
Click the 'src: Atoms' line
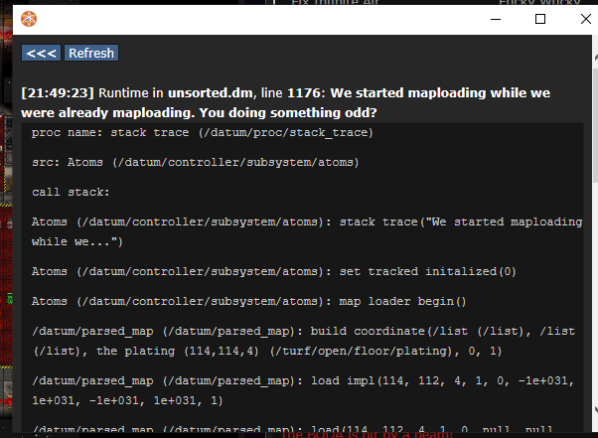pos(196,163)
